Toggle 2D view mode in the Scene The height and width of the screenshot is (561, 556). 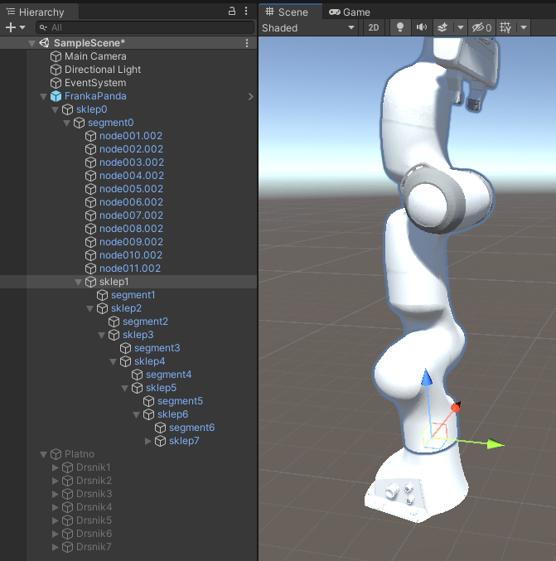click(x=374, y=27)
